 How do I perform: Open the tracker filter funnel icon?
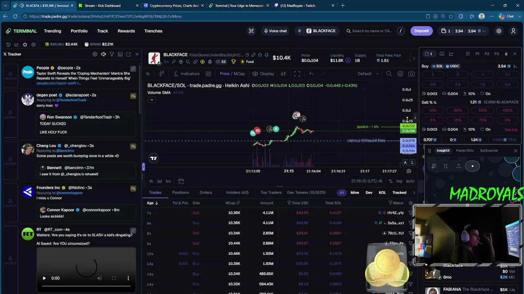(112, 54)
